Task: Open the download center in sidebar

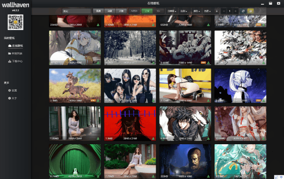Action: [16, 61]
